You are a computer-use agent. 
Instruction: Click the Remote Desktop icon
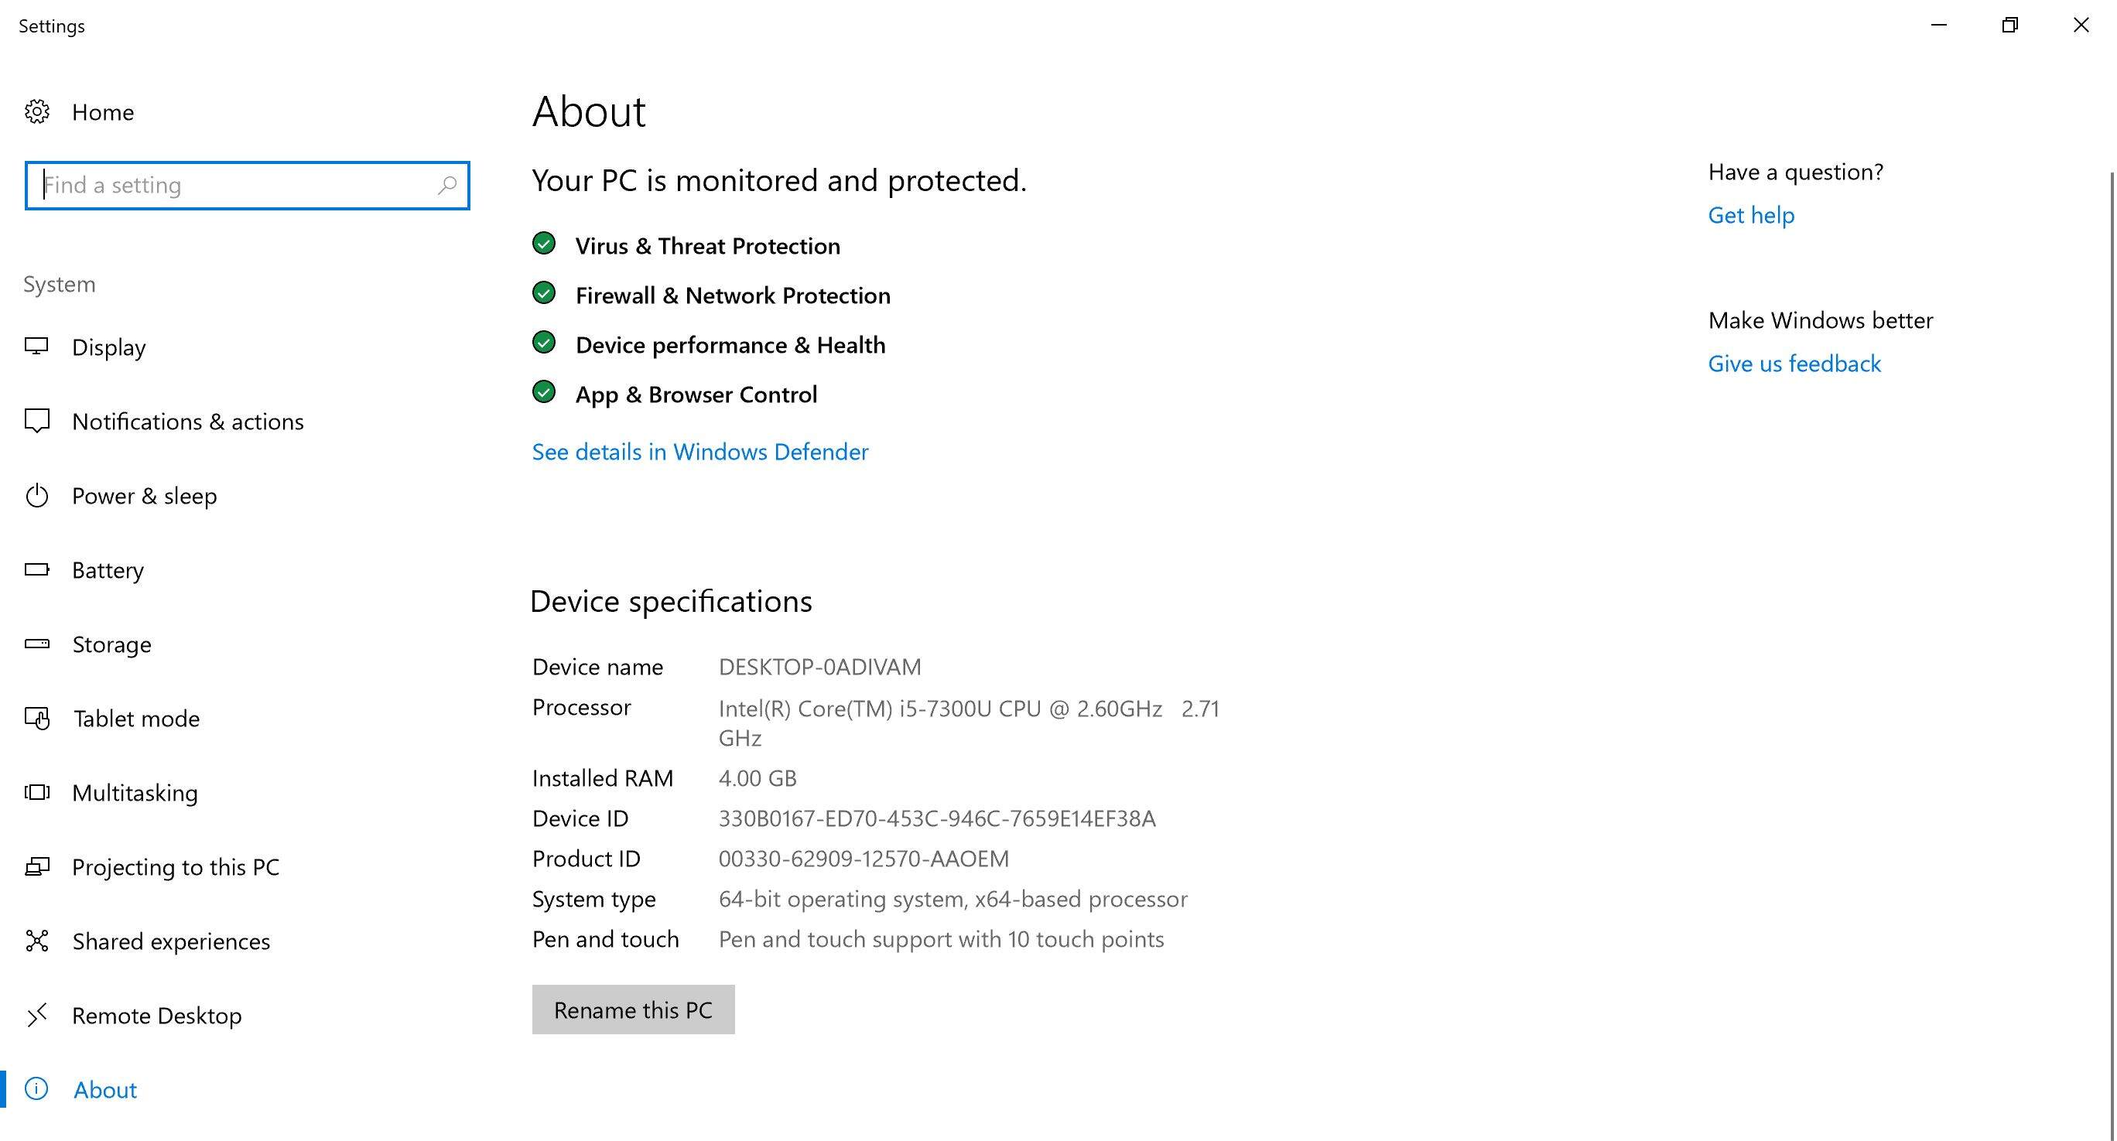pyautogui.click(x=37, y=1016)
